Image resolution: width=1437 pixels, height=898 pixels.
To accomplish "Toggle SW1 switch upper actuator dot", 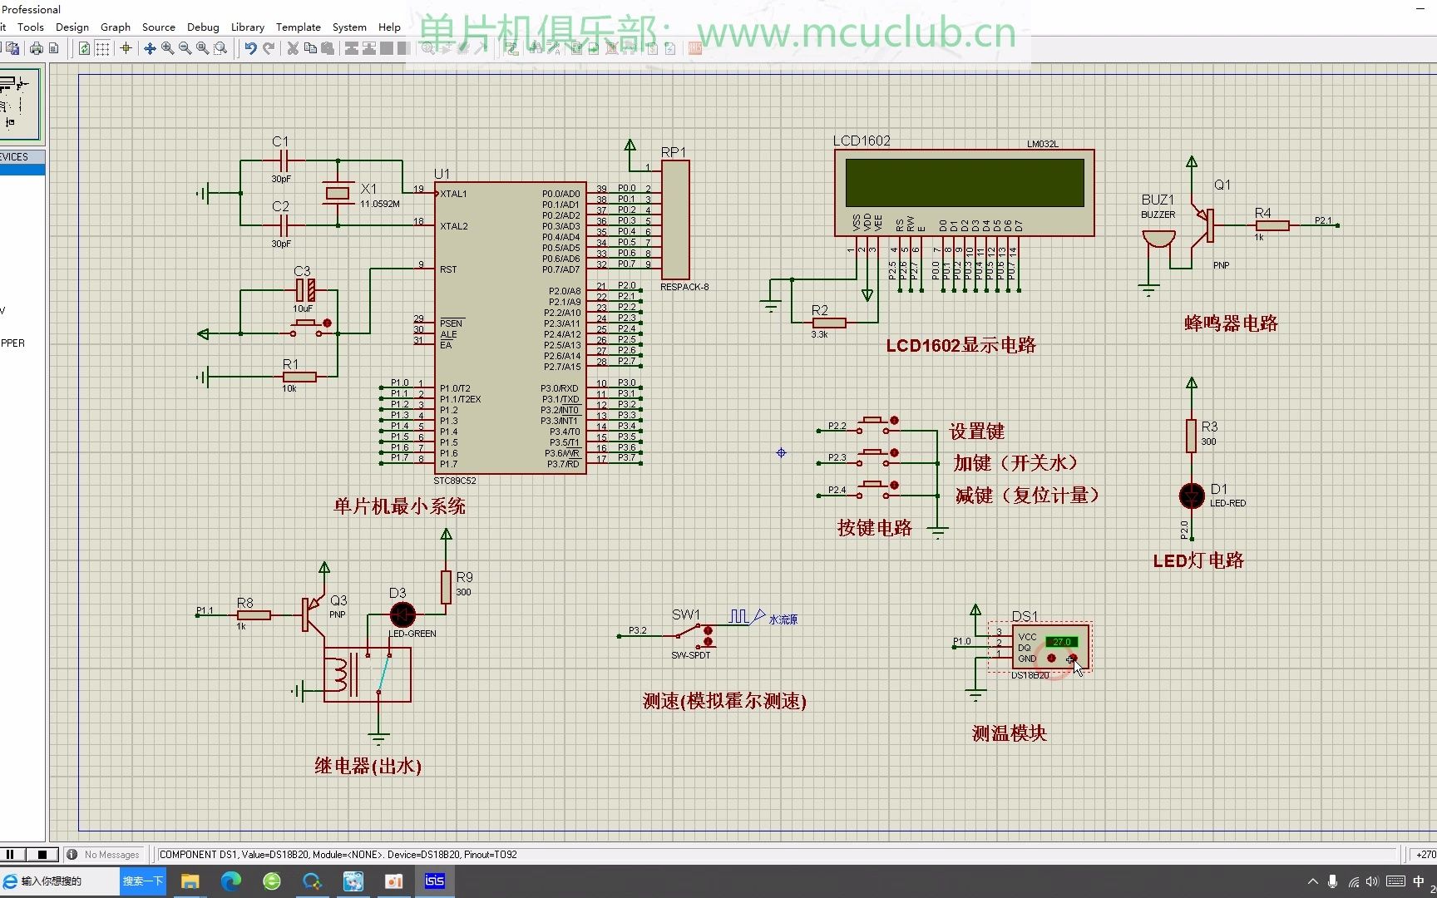I will tap(709, 632).
